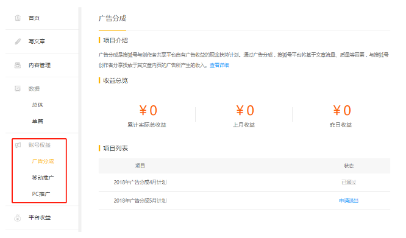Click the chart icon beside 数据

(x=18, y=89)
